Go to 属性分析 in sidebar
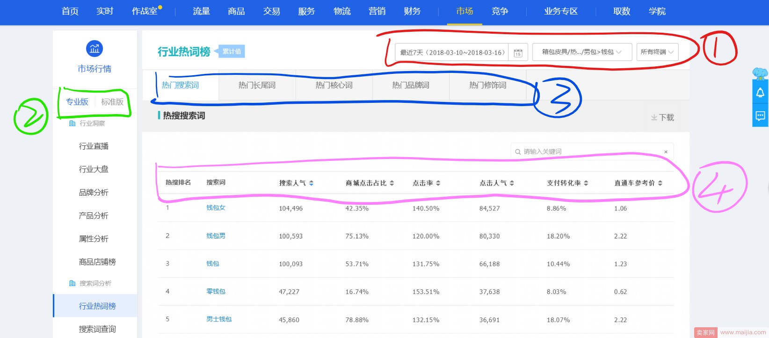 (94, 239)
